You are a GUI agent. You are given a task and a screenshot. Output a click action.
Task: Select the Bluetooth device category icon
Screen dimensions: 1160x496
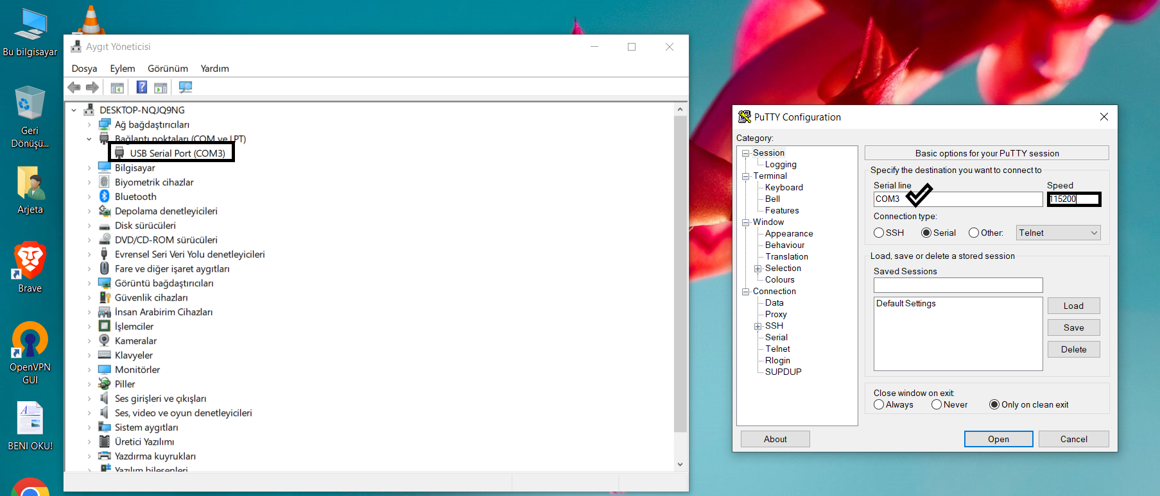(105, 197)
